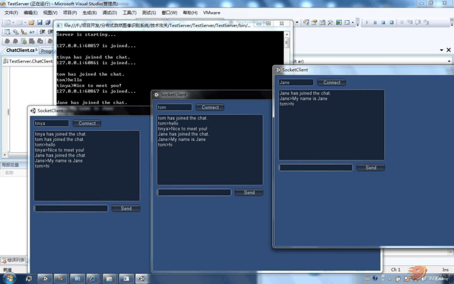Open the active files dropdown arrow beside tab close
This screenshot has height=284, width=454.
click(x=442, y=50)
